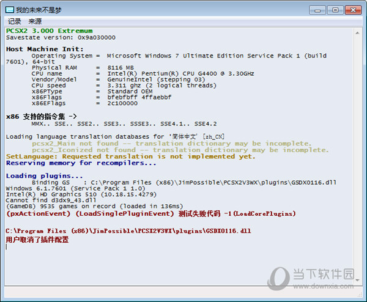Click the 'CPU name' Pentium G4400 line

coord(143,74)
